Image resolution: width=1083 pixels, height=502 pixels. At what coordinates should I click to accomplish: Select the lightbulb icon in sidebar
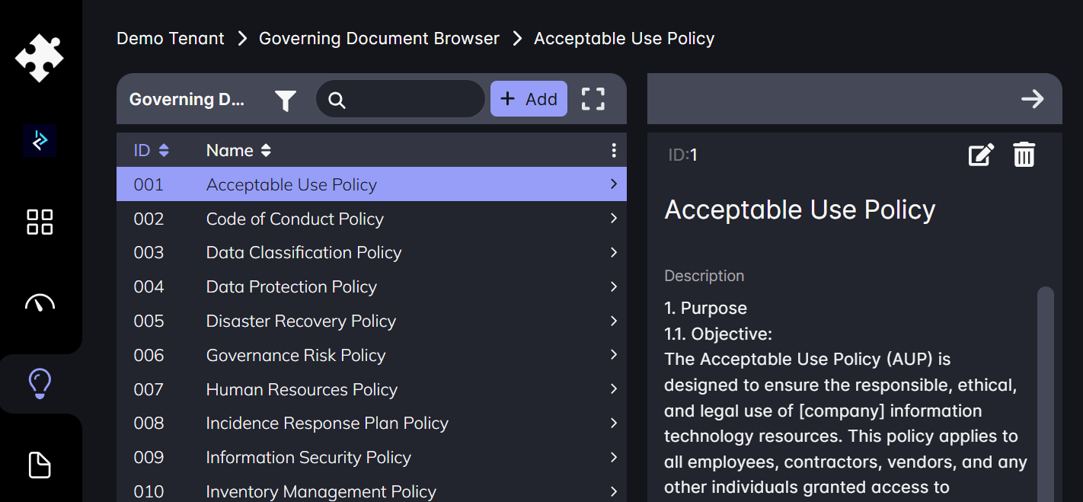click(40, 383)
